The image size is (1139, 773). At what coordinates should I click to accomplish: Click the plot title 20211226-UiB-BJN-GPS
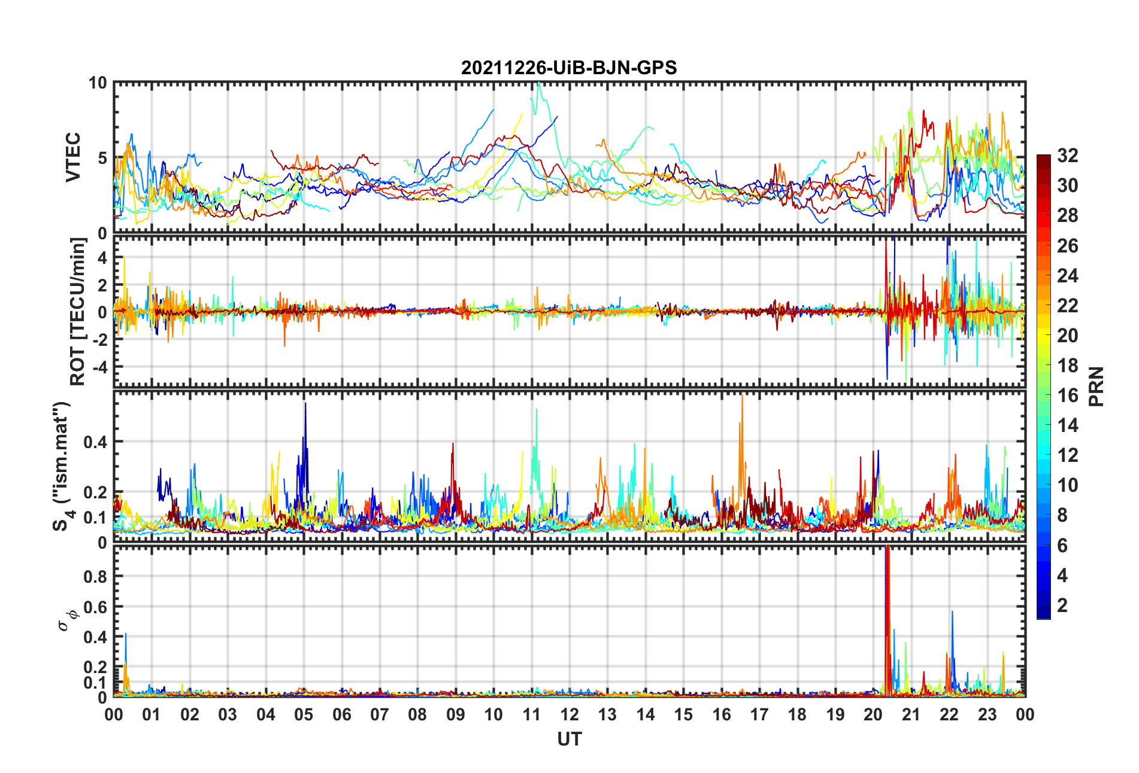click(x=569, y=68)
